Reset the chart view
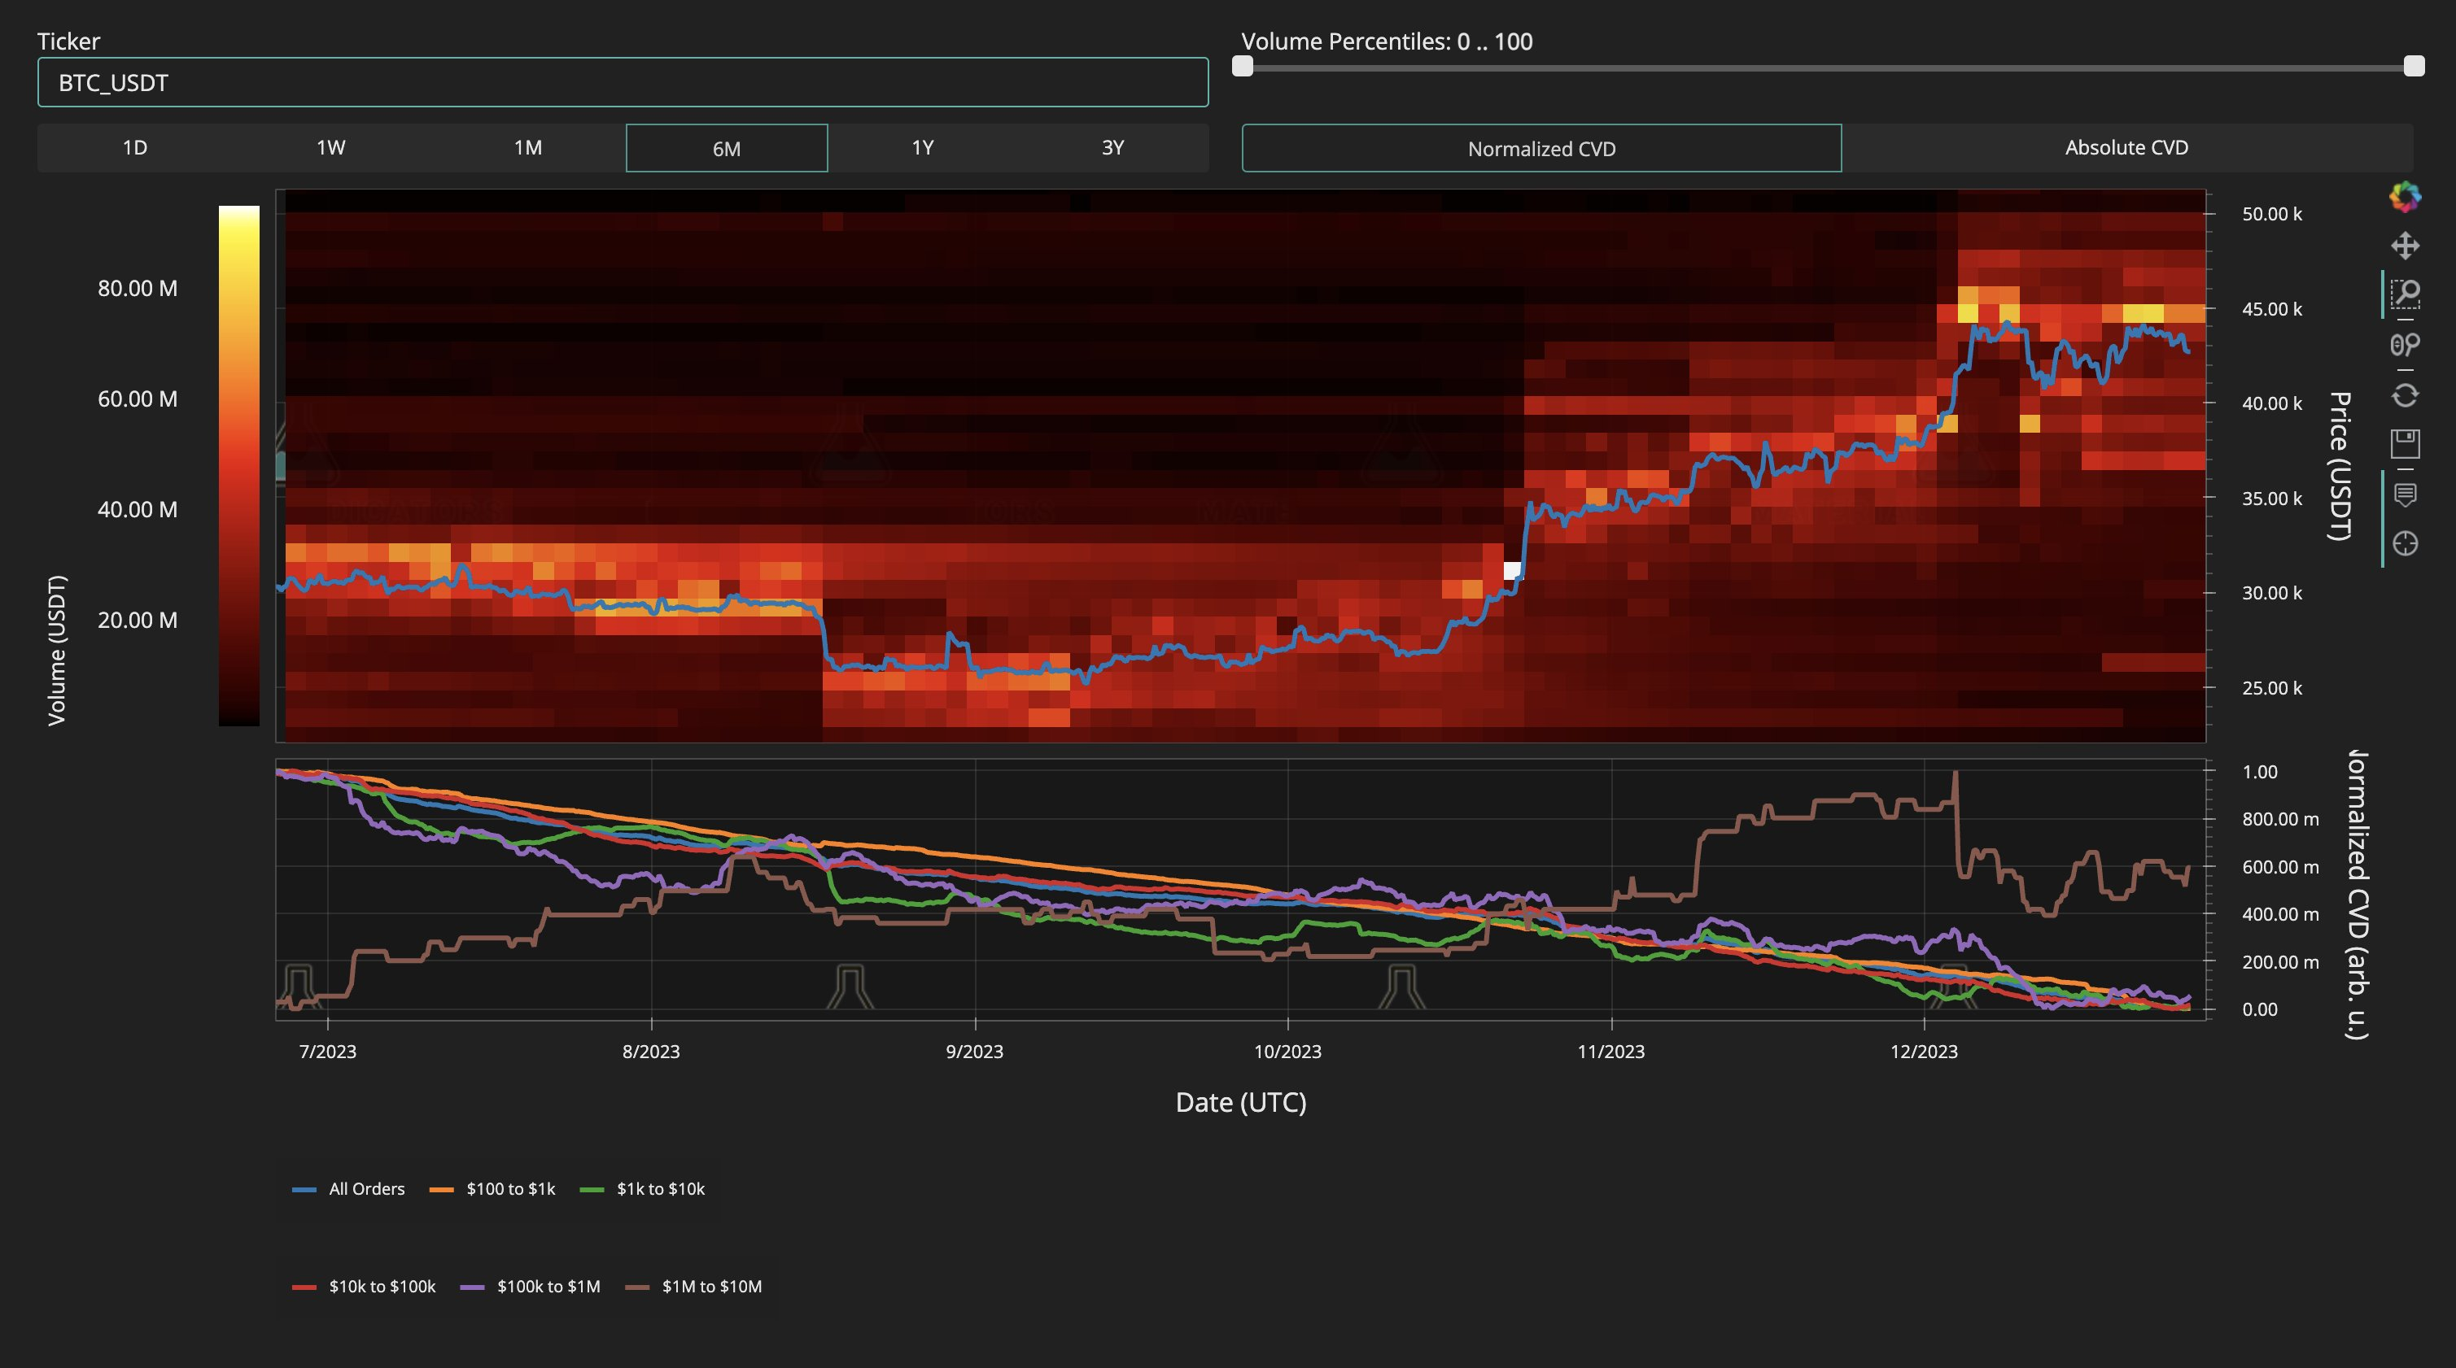 coord(2405,394)
